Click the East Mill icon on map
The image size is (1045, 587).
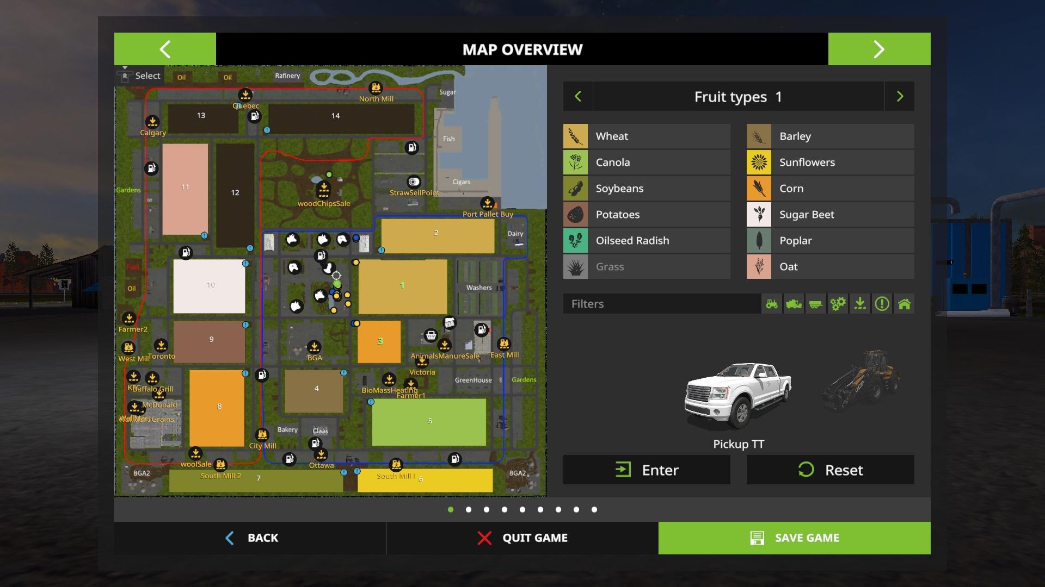[x=504, y=344]
